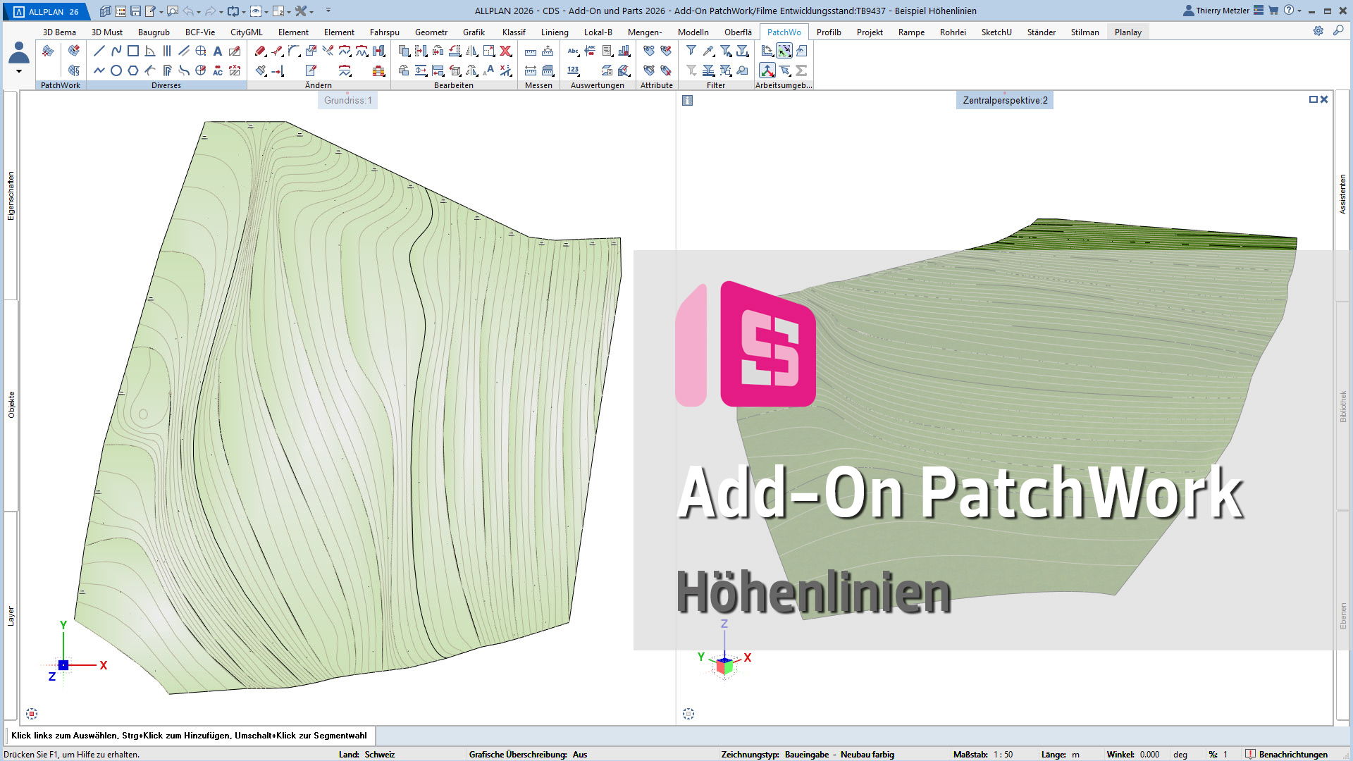The height and width of the screenshot is (761, 1353).
Task: Switch to the Planlay ribbon tab
Action: pyautogui.click(x=1127, y=32)
